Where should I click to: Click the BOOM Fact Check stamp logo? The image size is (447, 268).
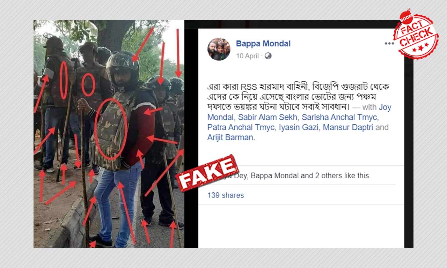(x=415, y=34)
